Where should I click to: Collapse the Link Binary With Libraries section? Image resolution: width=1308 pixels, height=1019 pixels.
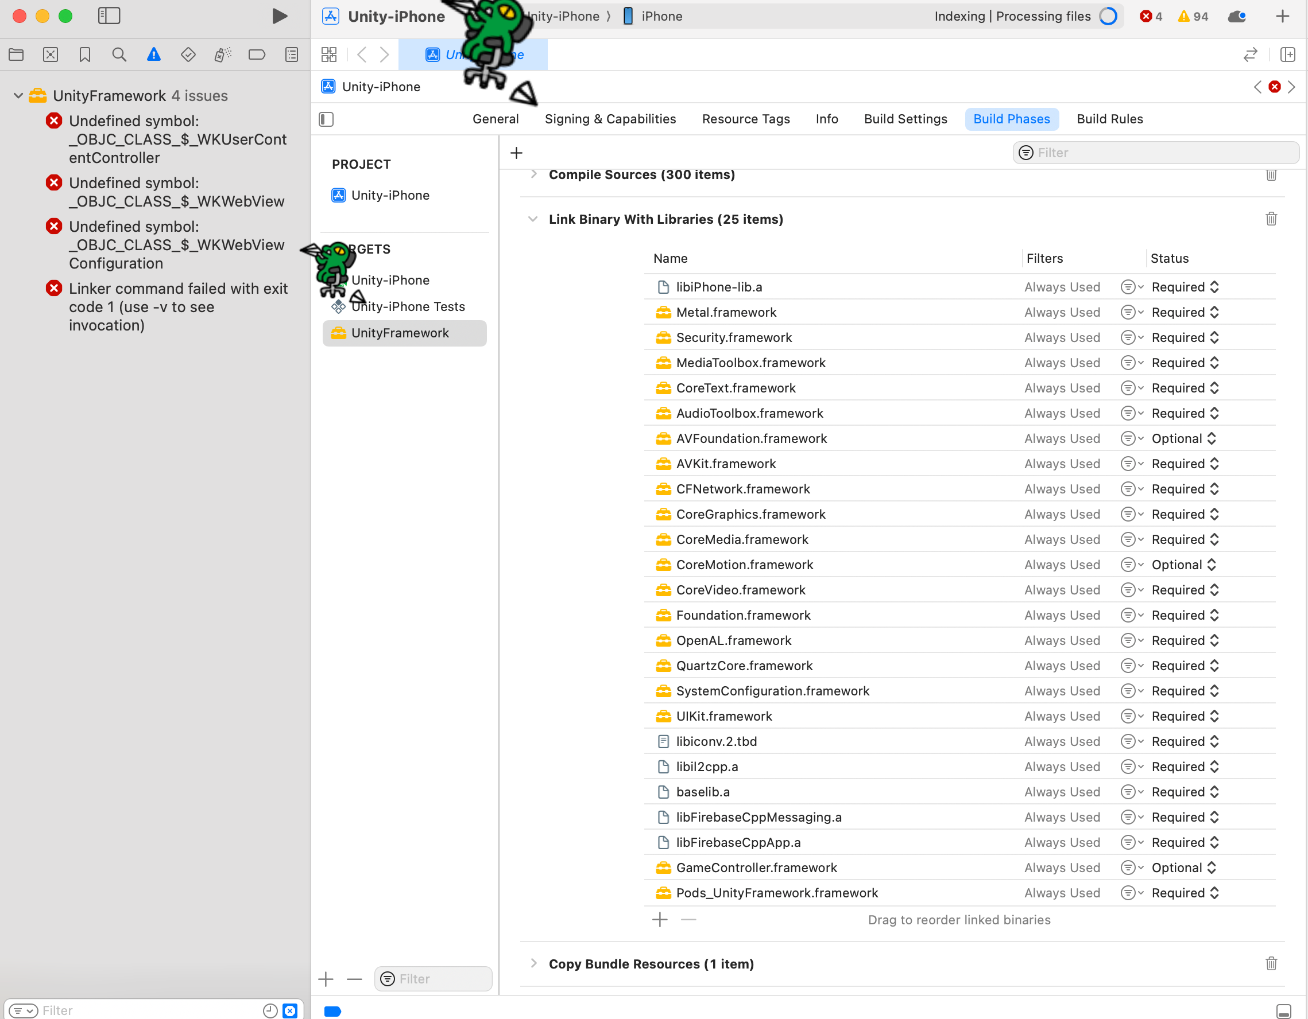532,219
